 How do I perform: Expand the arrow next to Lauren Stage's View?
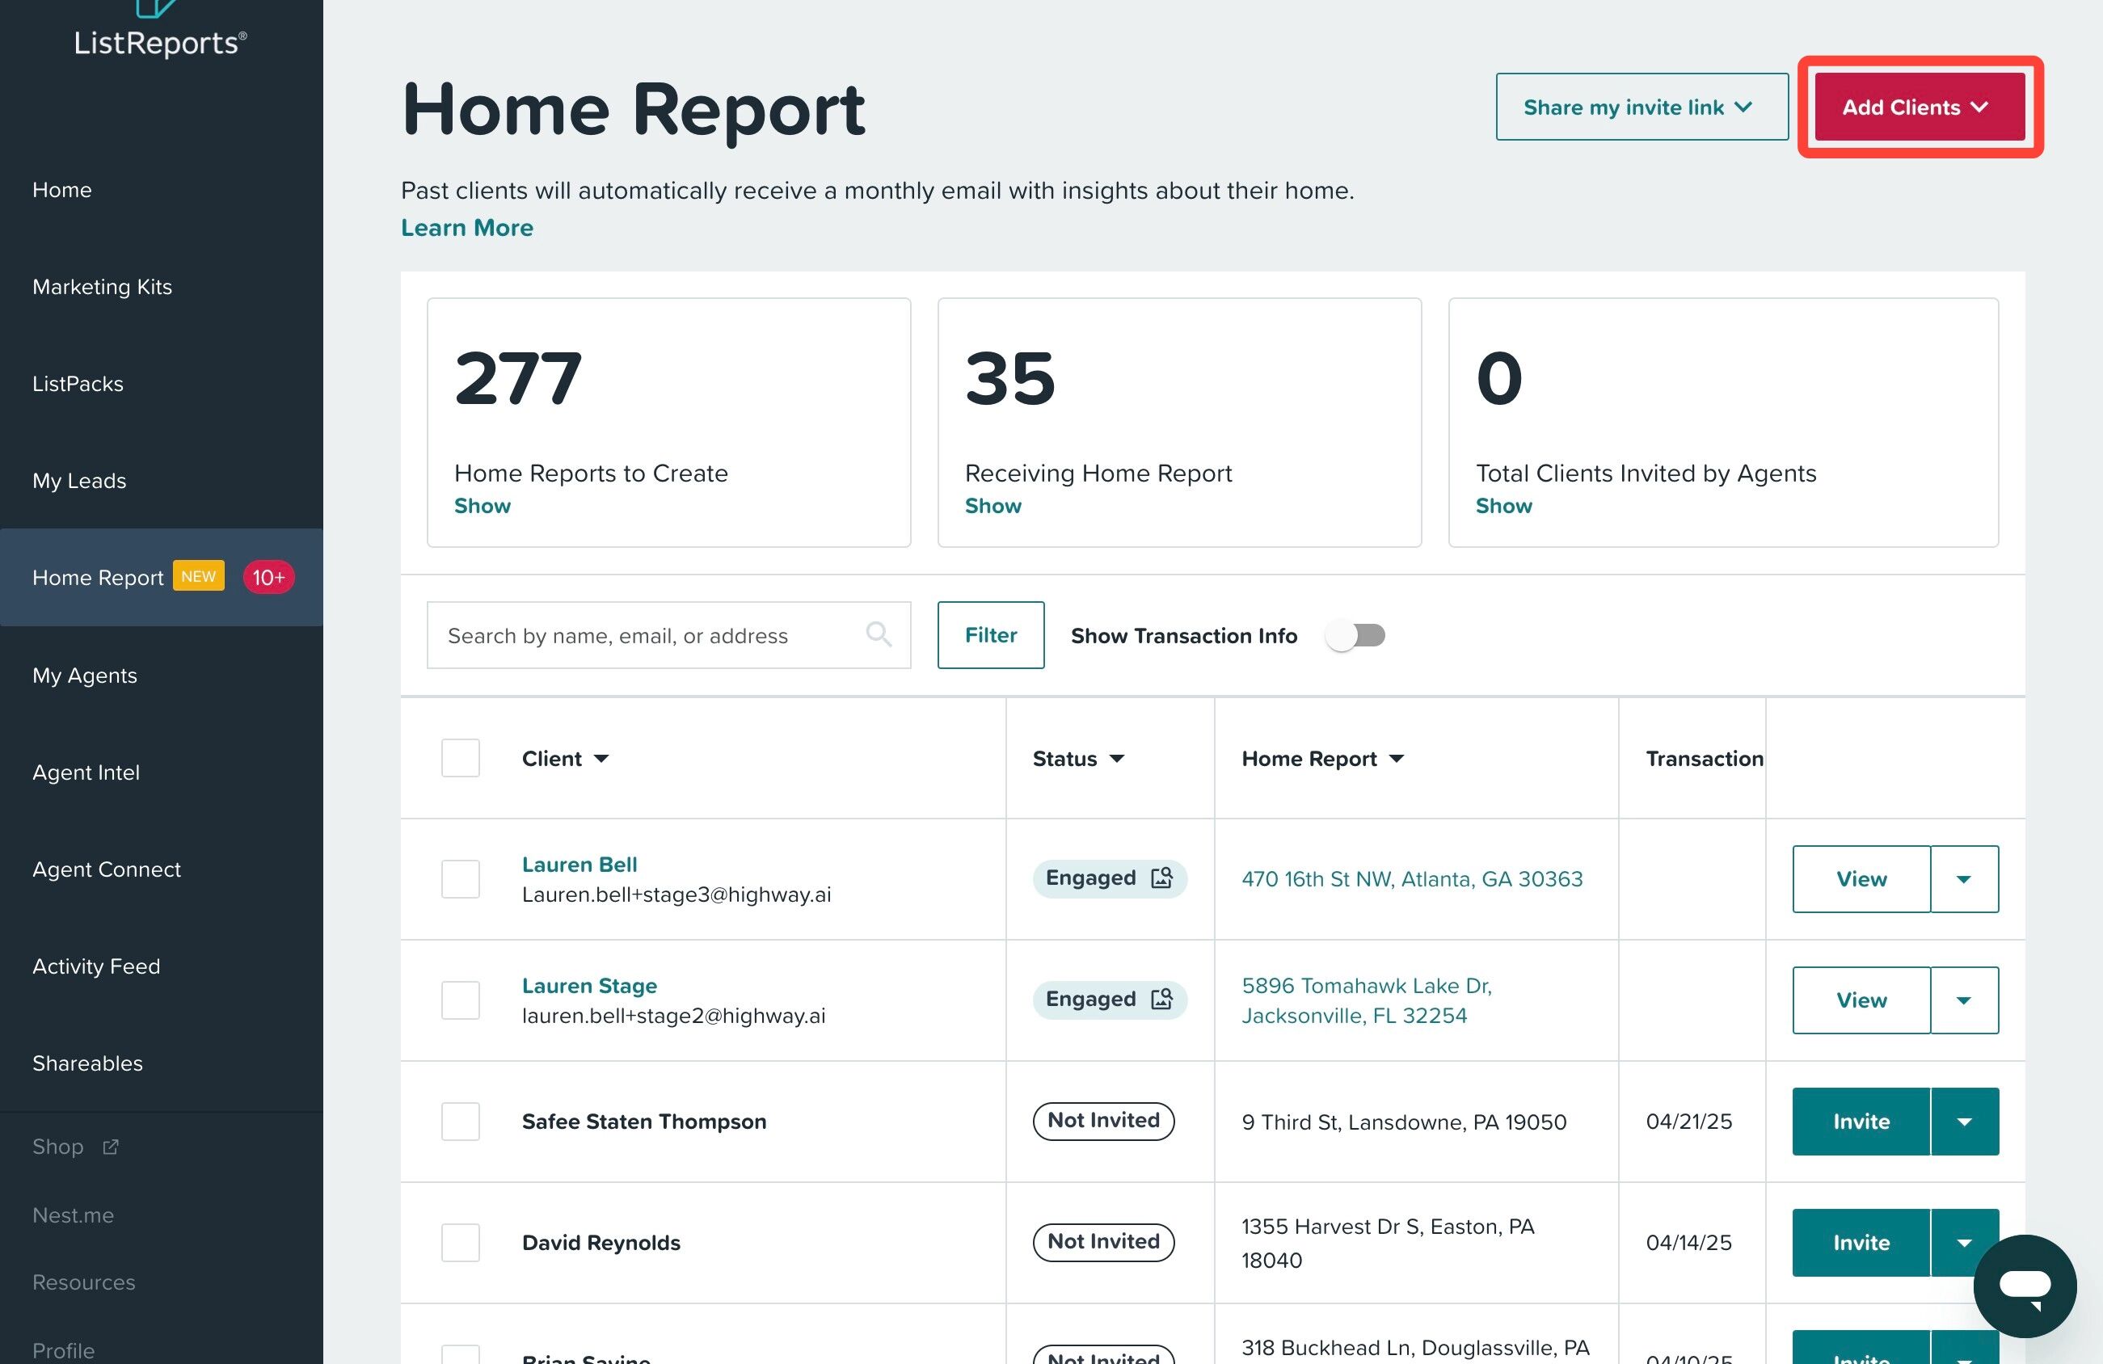(1964, 1000)
